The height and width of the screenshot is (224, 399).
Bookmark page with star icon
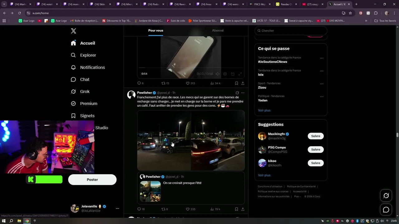point(350,13)
